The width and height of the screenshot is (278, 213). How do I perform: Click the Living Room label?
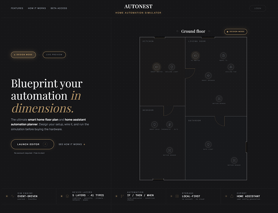197,41
